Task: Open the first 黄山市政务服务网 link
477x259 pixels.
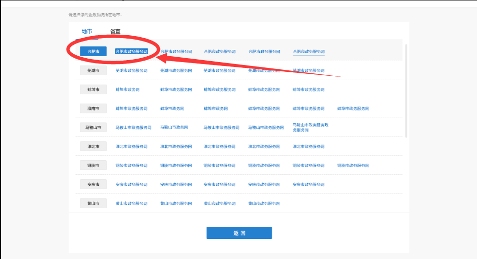Action: tap(131, 203)
